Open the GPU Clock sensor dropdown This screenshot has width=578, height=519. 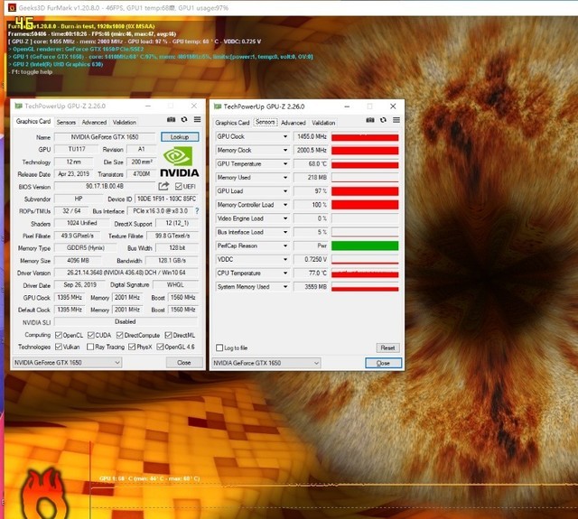click(285, 136)
